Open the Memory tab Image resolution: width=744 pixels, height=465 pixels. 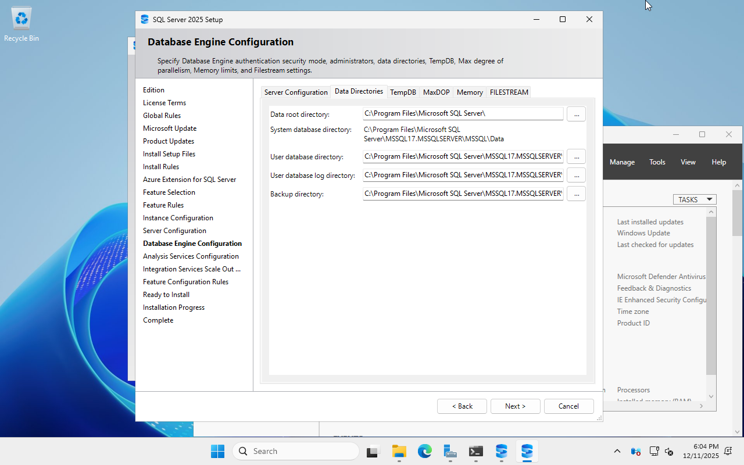pos(470,92)
